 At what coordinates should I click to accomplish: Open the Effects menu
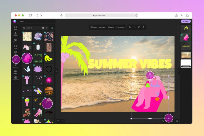click(102, 27)
